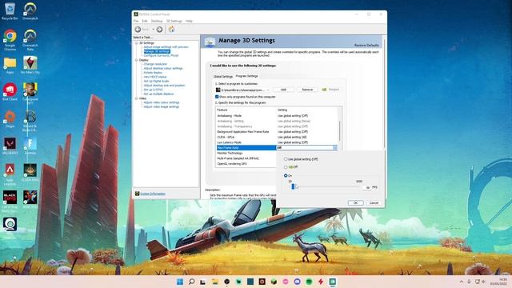The image size is (512, 288).
Task: Click NVIDIA Control Panel back arrow
Action: pyautogui.click(x=138, y=30)
